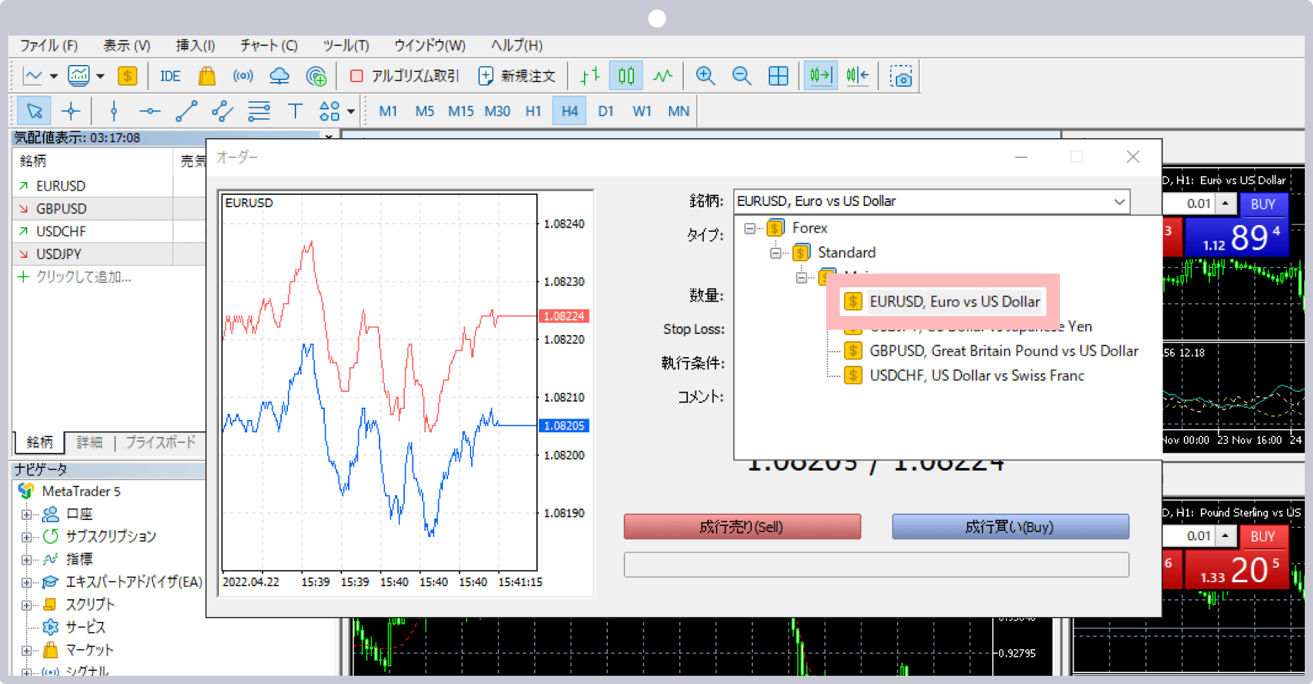Select the trendline drawing tool
The height and width of the screenshot is (684, 1313).
[x=186, y=111]
